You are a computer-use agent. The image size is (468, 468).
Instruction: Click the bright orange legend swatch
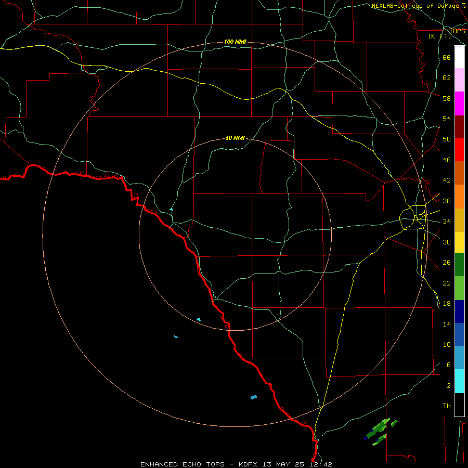click(x=459, y=197)
